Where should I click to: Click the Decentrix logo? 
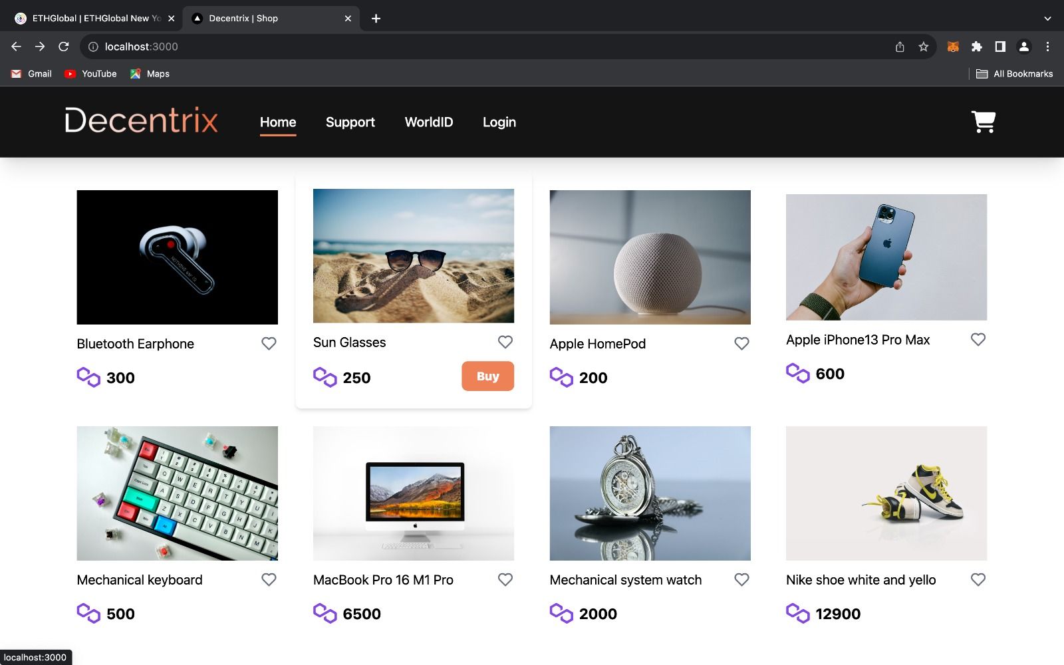coord(141,120)
